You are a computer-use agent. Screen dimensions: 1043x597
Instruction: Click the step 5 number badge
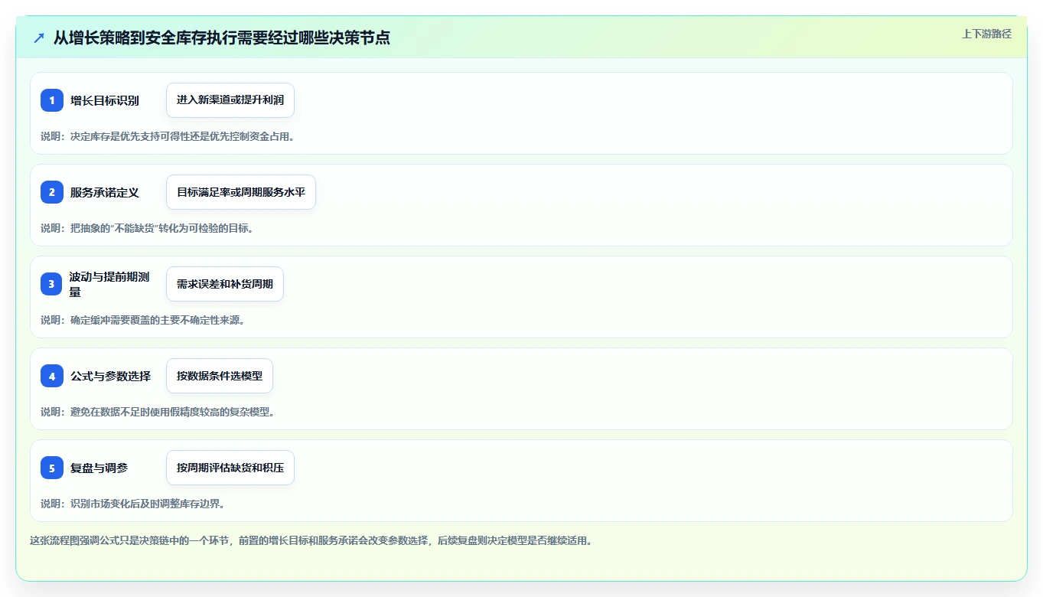pyautogui.click(x=52, y=468)
